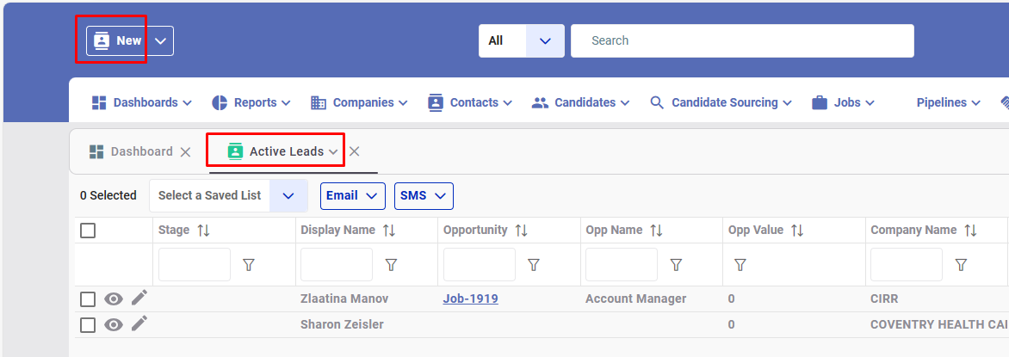
Task: Sort by Display Name using arrows icon
Action: coord(388,231)
